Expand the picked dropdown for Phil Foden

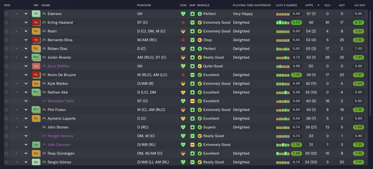tap(26, 110)
